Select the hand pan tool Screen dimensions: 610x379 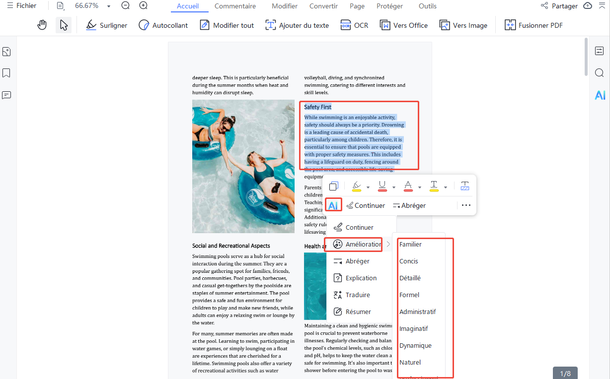pyautogui.click(x=42, y=25)
